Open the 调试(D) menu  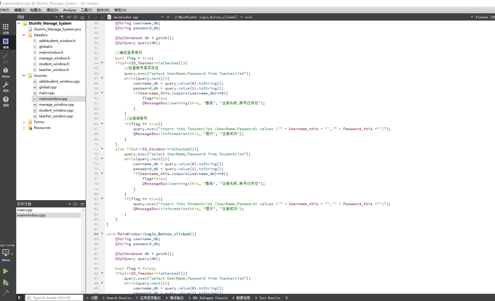click(x=52, y=10)
